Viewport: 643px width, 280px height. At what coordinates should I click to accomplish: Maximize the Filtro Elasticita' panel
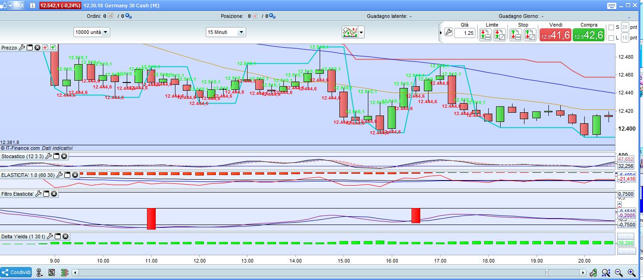point(46,194)
